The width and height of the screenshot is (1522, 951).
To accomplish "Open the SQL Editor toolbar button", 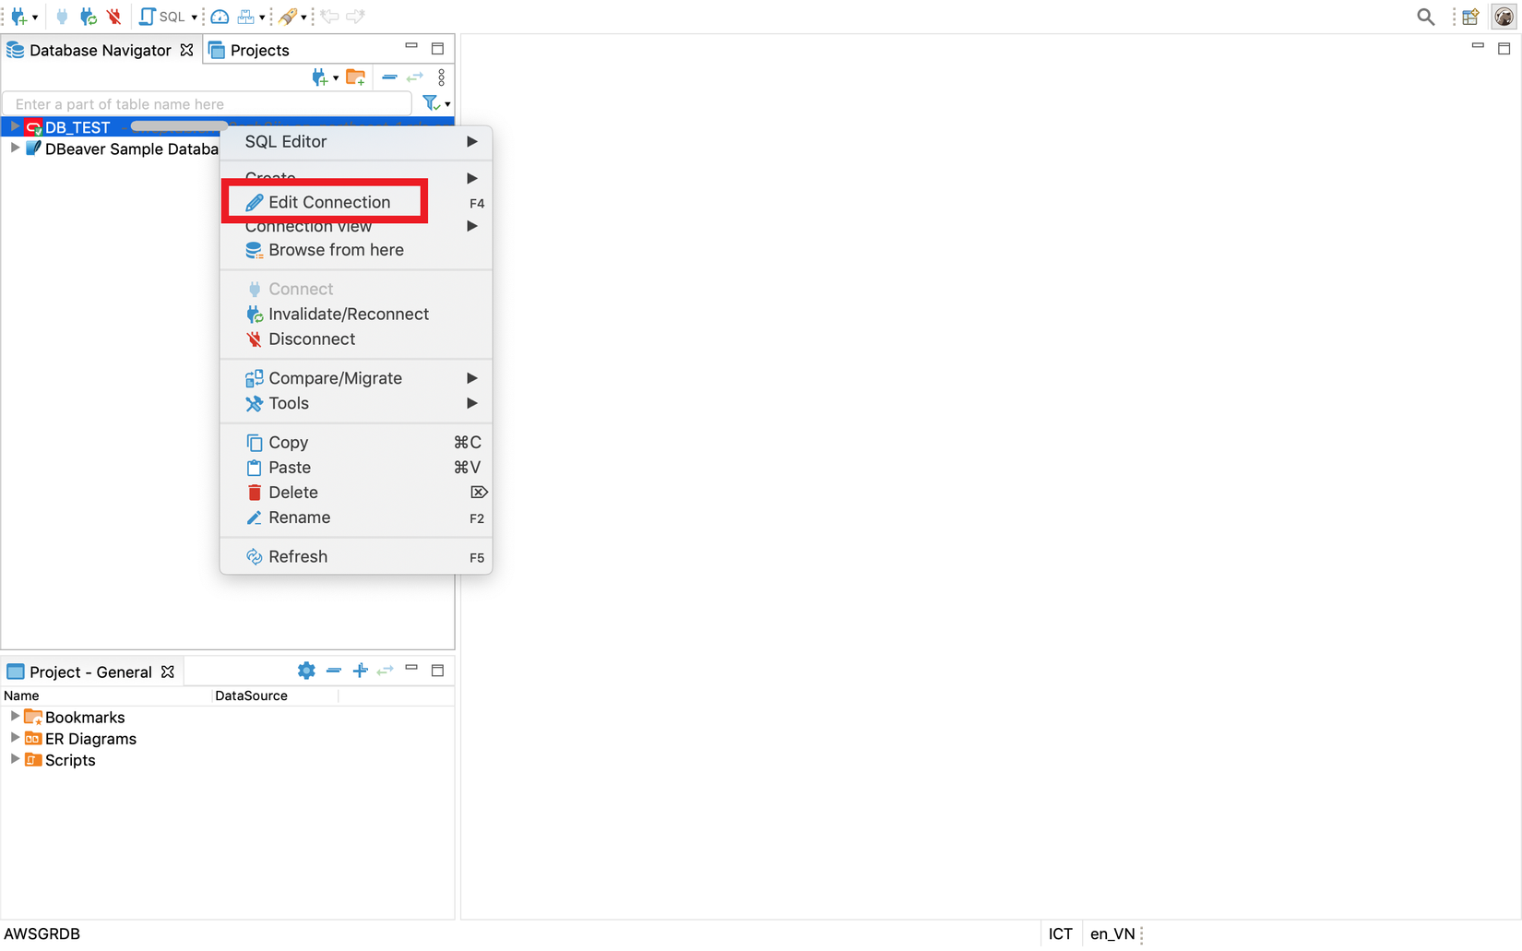I will point(162,17).
